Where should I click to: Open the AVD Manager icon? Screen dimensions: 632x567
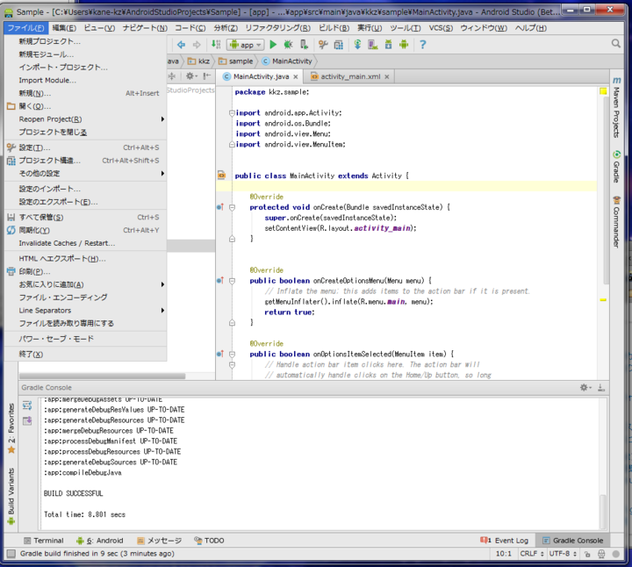point(373,45)
